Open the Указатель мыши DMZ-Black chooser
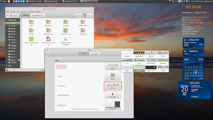The width and height of the screenshot is (213, 120). pyautogui.click(x=113, y=95)
